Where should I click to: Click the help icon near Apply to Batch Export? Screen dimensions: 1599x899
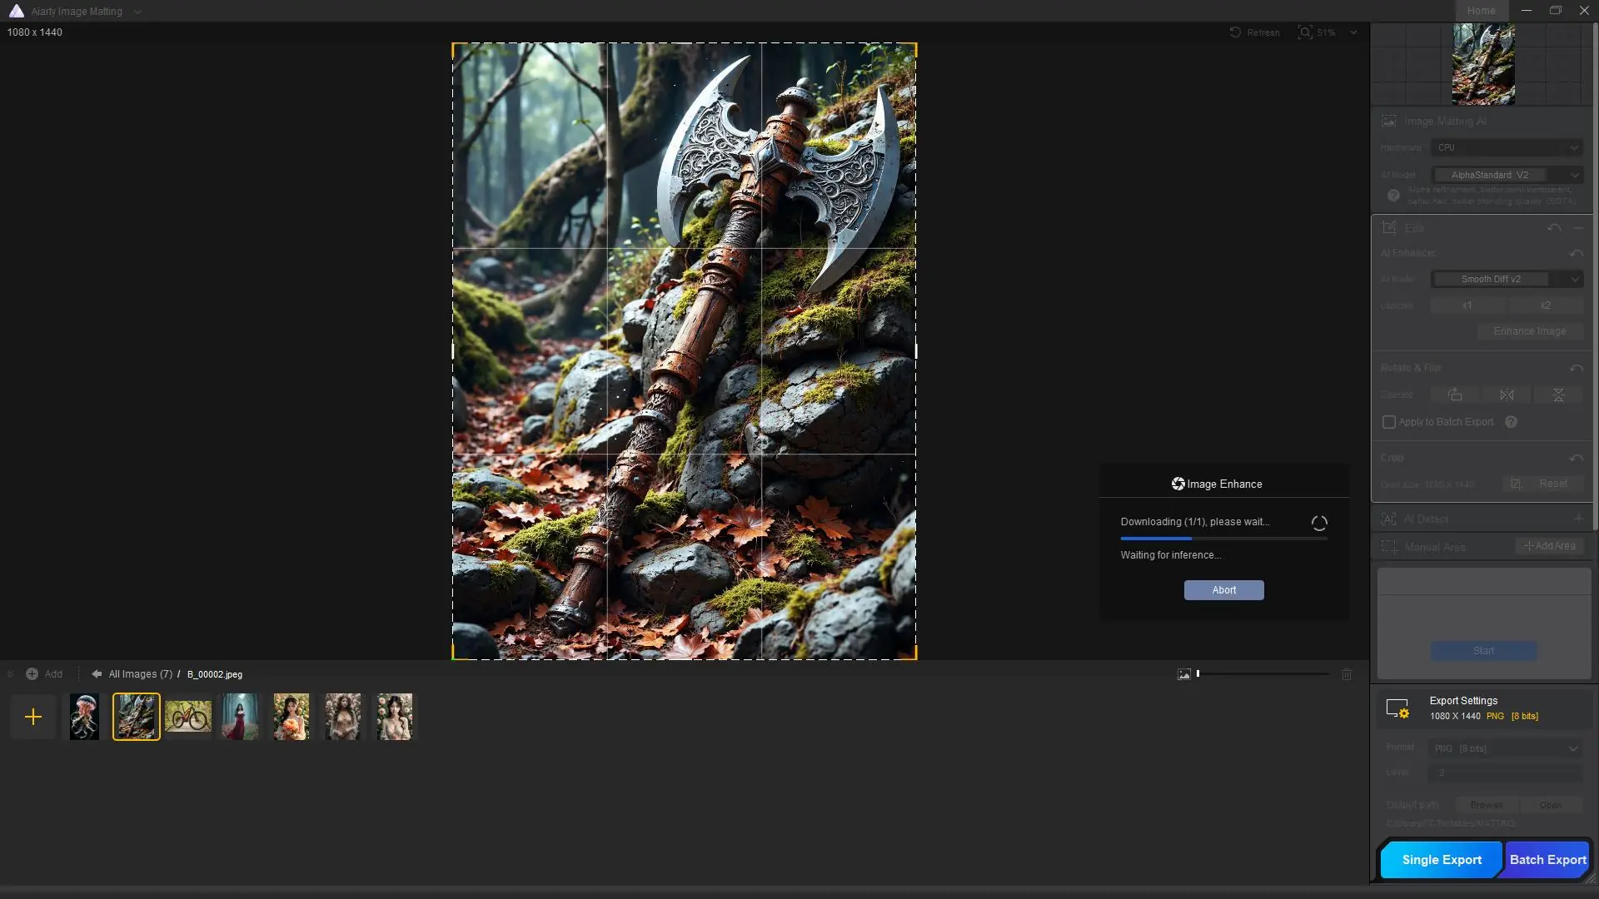[1511, 422]
